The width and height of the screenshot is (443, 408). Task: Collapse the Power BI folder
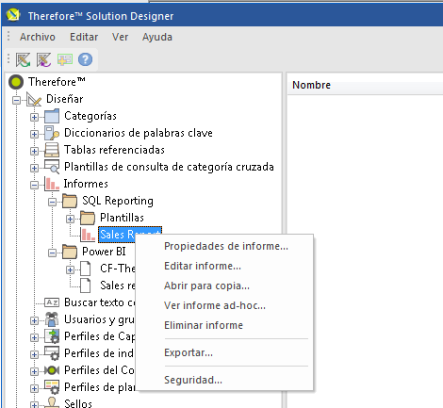tap(52, 253)
